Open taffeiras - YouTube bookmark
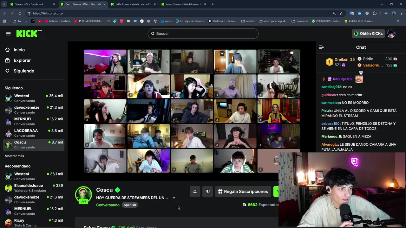This screenshot has height=228, width=406. [x=58, y=21]
